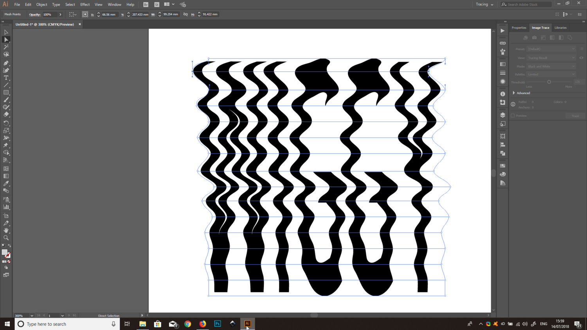Viewport: 587px width, 330px height.
Task: Swap fill and stroke colors
Action: point(9,246)
